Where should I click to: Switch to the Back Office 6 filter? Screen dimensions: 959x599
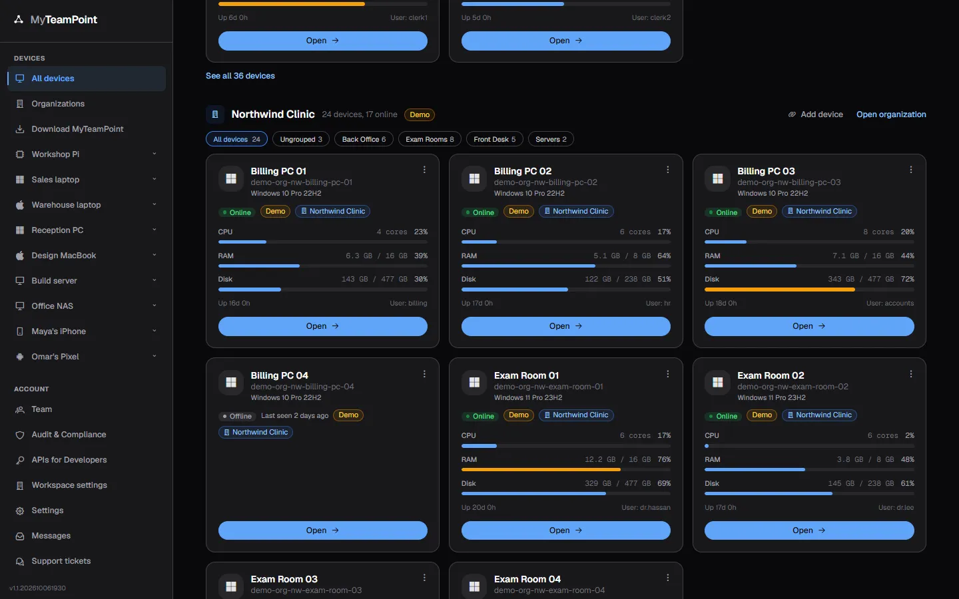(x=364, y=139)
